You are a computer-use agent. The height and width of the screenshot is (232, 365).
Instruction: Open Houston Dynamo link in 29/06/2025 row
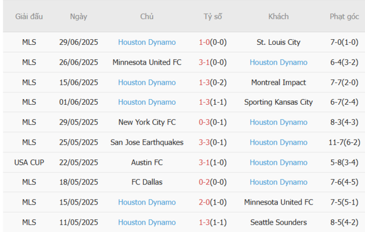(147, 42)
